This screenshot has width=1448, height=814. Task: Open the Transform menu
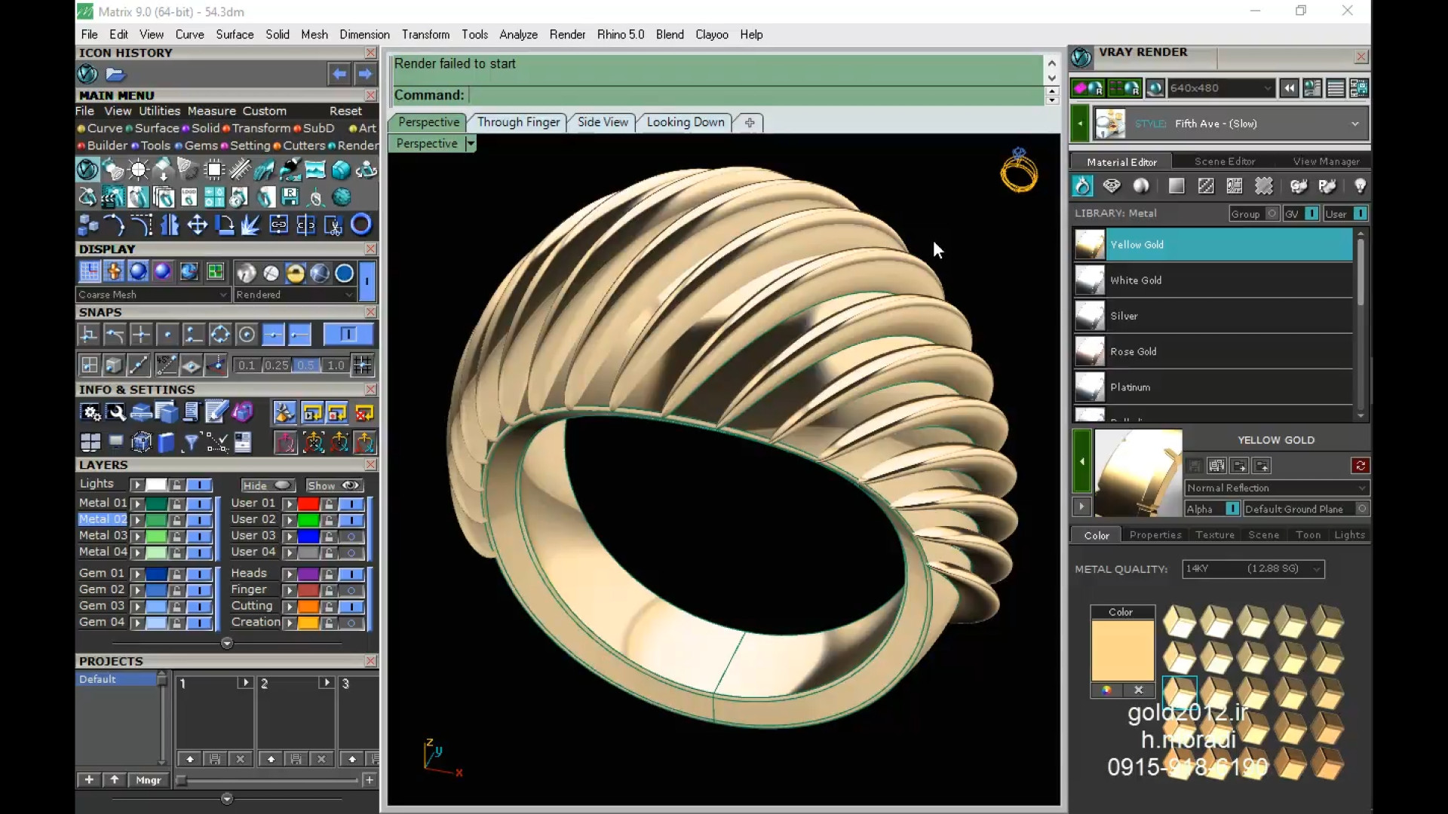[425, 35]
